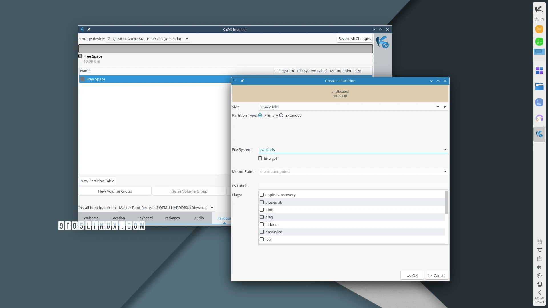Image resolution: width=548 pixels, height=308 pixels.
Task: Enable the boot flag checkbox
Action: click(262, 210)
